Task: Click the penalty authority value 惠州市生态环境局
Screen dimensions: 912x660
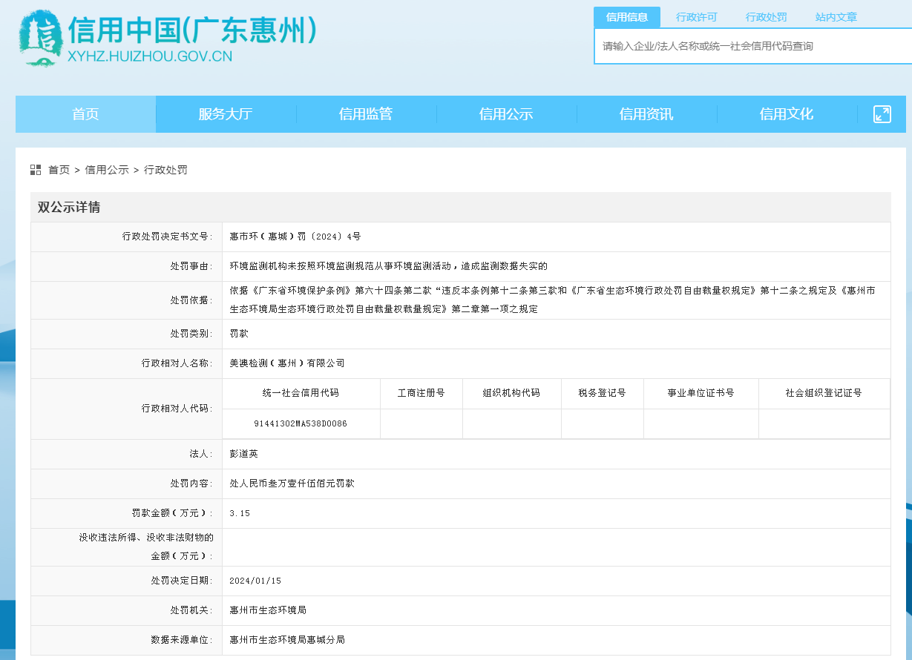Action: pyautogui.click(x=268, y=610)
